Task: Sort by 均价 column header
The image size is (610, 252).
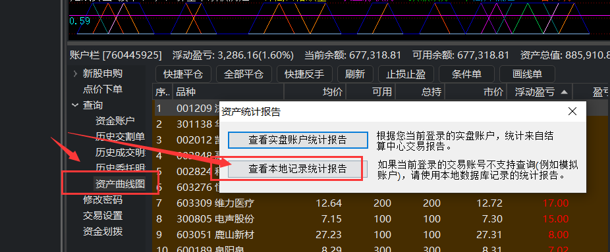Action: [x=315, y=92]
